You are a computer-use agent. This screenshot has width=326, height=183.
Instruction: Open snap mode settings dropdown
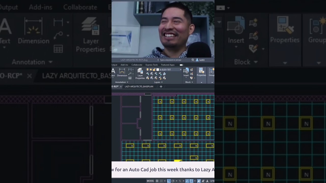pos(165,181)
